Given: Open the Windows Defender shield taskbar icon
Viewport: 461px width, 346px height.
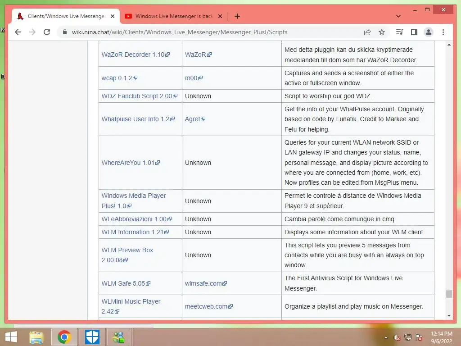Looking at the screenshot, I should pos(92,337).
